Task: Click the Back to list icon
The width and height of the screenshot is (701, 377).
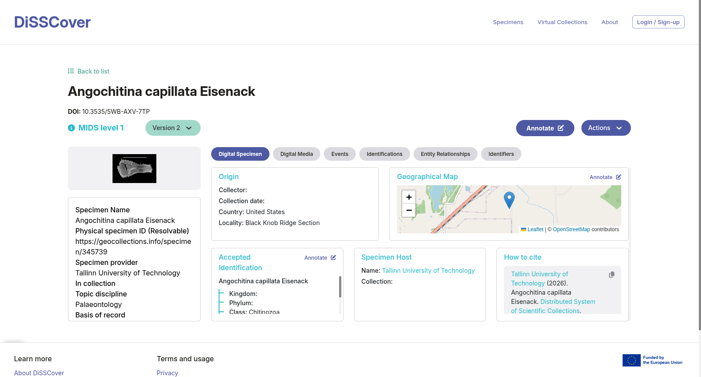Action: point(71,71)
